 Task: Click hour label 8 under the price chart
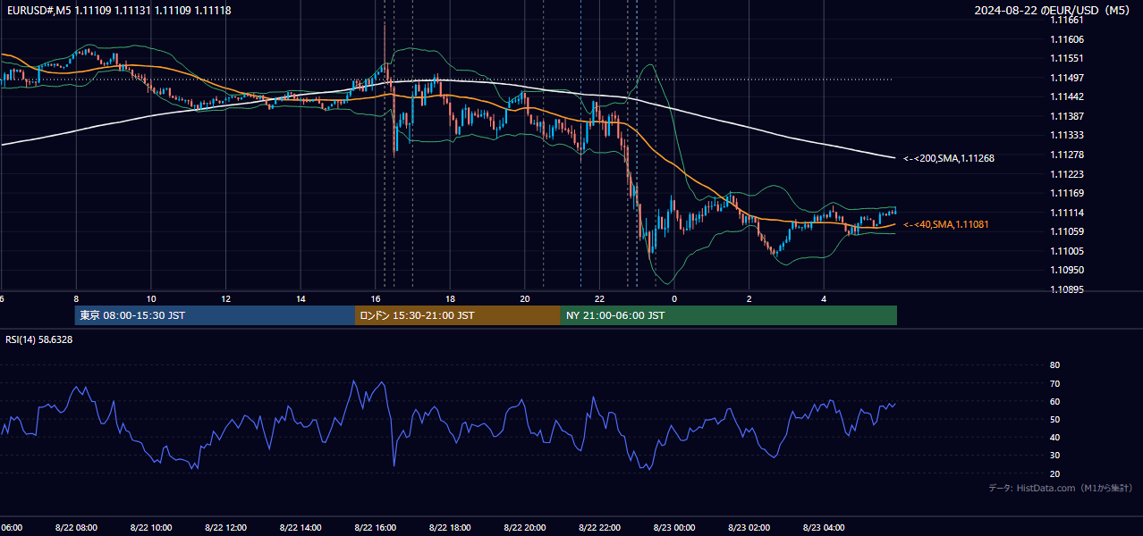tap(76, 298)
